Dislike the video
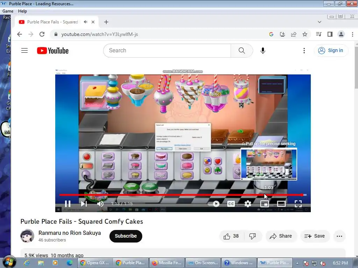Screen dimensions: 358x268 pos(252,236)
